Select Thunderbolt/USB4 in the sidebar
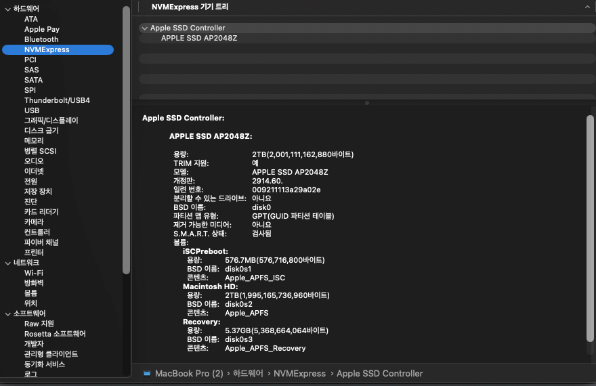 pos(57,100)
